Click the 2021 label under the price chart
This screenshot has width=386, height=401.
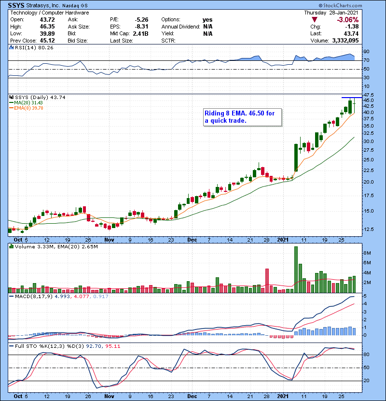click(283, 240)
